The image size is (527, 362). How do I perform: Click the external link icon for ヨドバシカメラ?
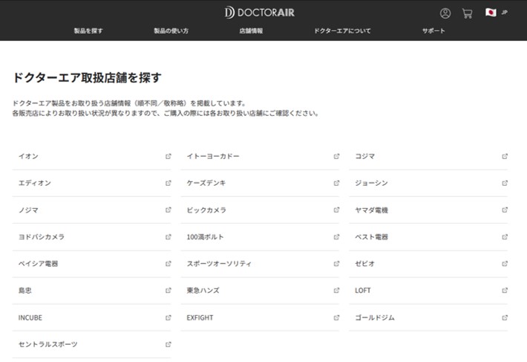(168, 237)
